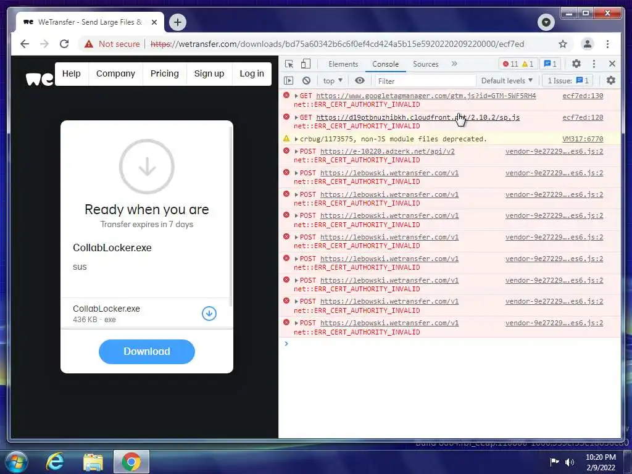632x474 pixels.
Task: Click the blue message count badge
Action: (550, 64)
